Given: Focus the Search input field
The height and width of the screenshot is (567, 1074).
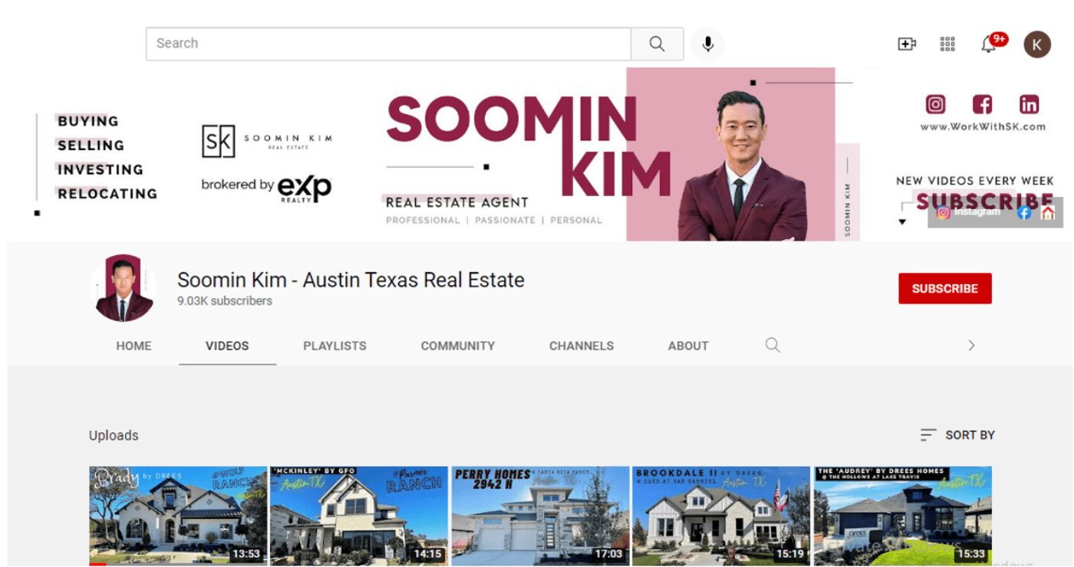Looking at the screenshot, I should click(388, 44).
